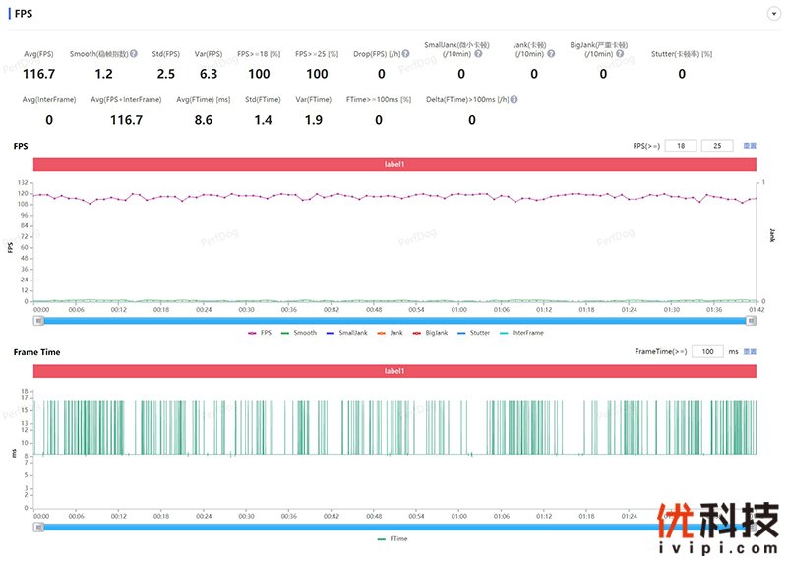Click help icon beside Delta(FTime)>100ms
The image size is (787, 561).
click(515, 99)
